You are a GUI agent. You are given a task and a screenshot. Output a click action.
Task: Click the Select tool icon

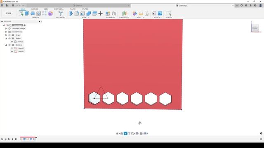pyautogui.click(x=169, y=14)
